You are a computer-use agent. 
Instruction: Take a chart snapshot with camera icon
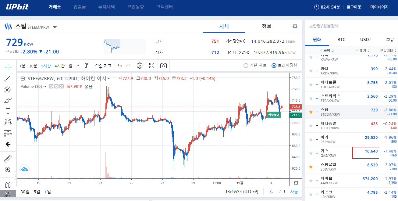[x=164, y=66]
